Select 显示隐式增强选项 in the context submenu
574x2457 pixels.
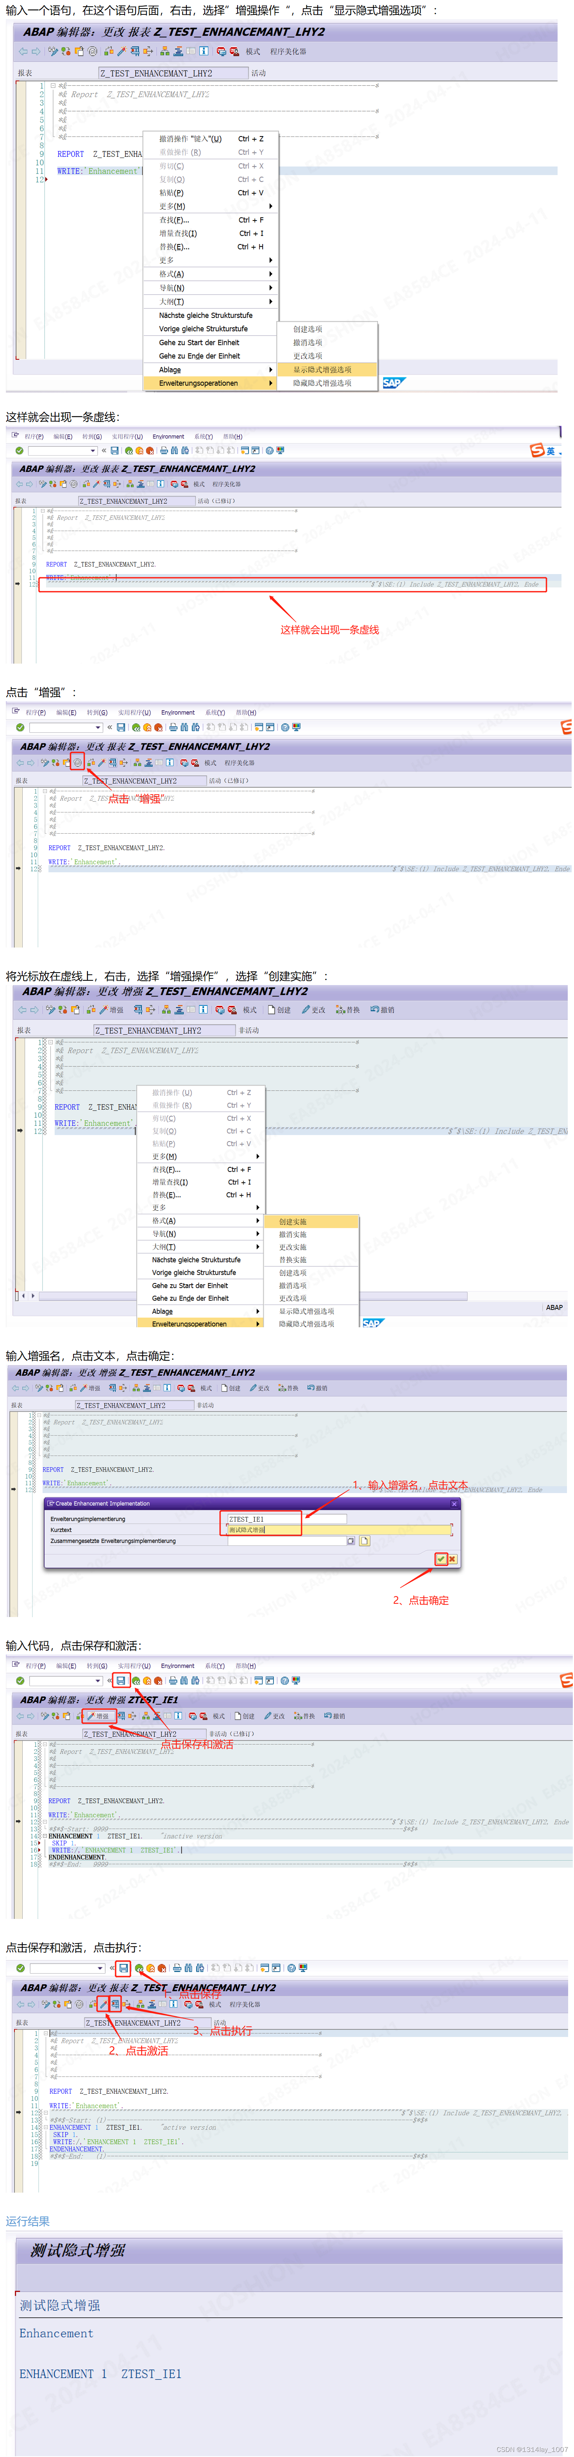tap(328, 369)
